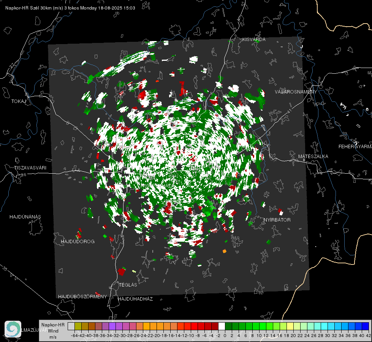Select the HAJDÚNÁNÁS city label
This screenshot has height=342, width=372.
[25, 217]
